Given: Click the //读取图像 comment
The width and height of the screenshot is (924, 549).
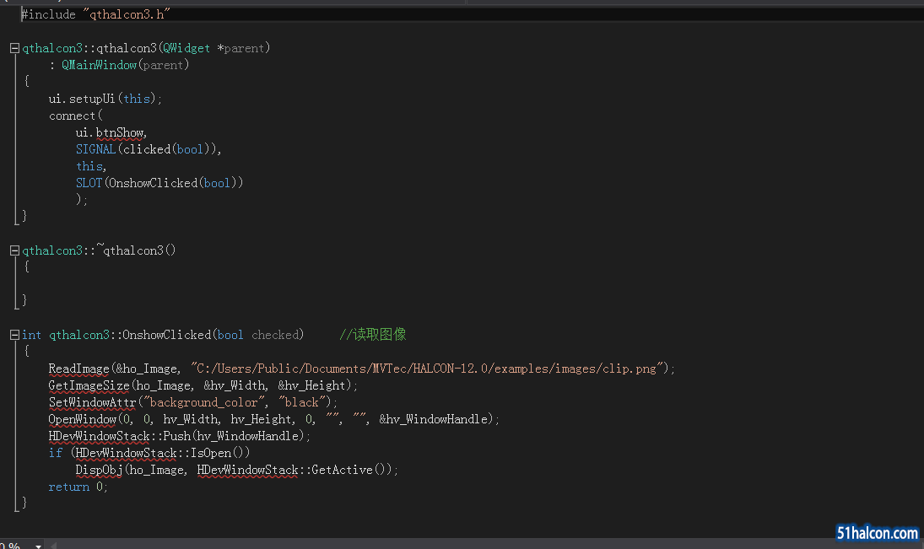Looking at the screenshot, I should pyautogui.click(x=372, y=335).
